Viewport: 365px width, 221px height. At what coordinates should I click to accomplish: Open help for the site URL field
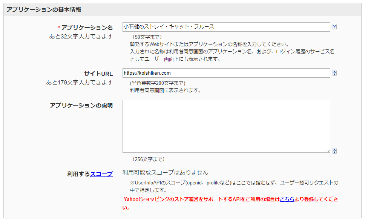334,73
